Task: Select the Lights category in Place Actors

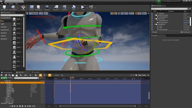Action: 3,24
